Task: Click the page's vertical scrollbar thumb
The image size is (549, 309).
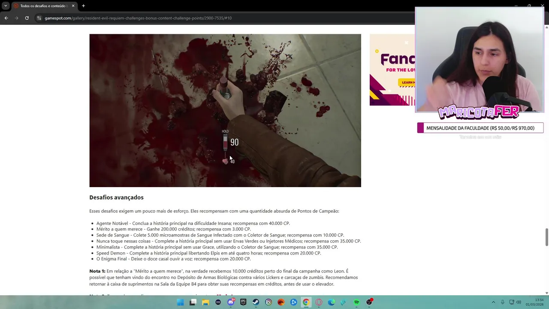Action: pyautogui.click(x=546, y=237)
